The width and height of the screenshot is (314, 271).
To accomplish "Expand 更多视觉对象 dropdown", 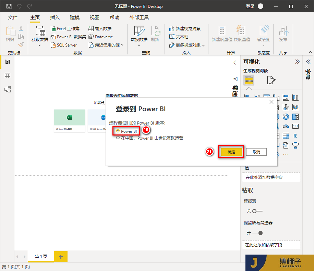I will point(204,46).
